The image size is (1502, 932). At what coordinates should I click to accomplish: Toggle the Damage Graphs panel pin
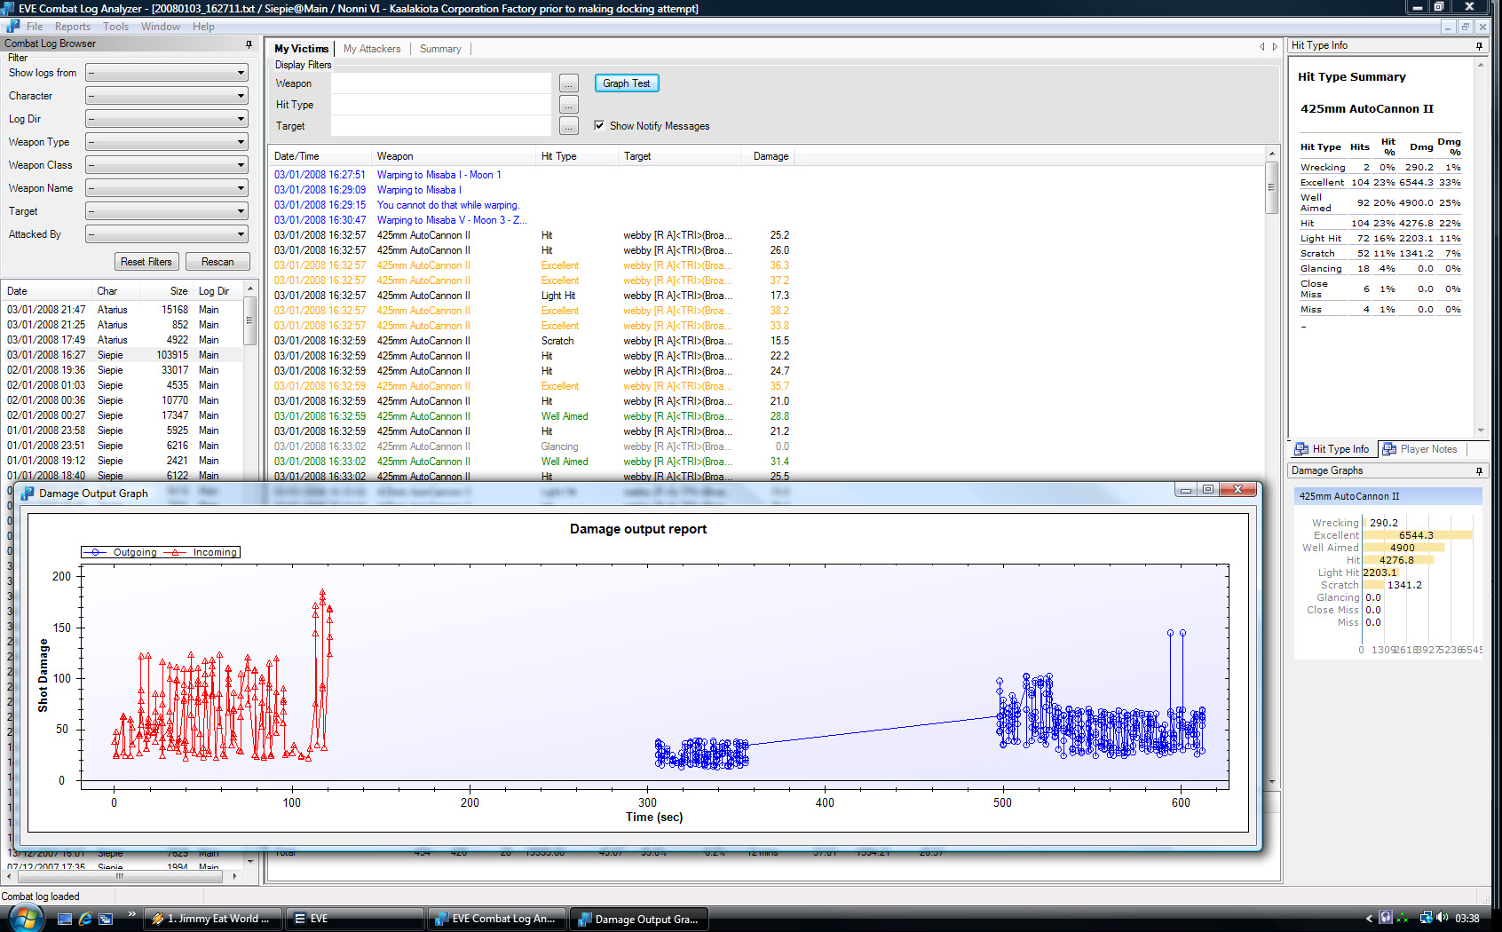[x=1479, y=471]
